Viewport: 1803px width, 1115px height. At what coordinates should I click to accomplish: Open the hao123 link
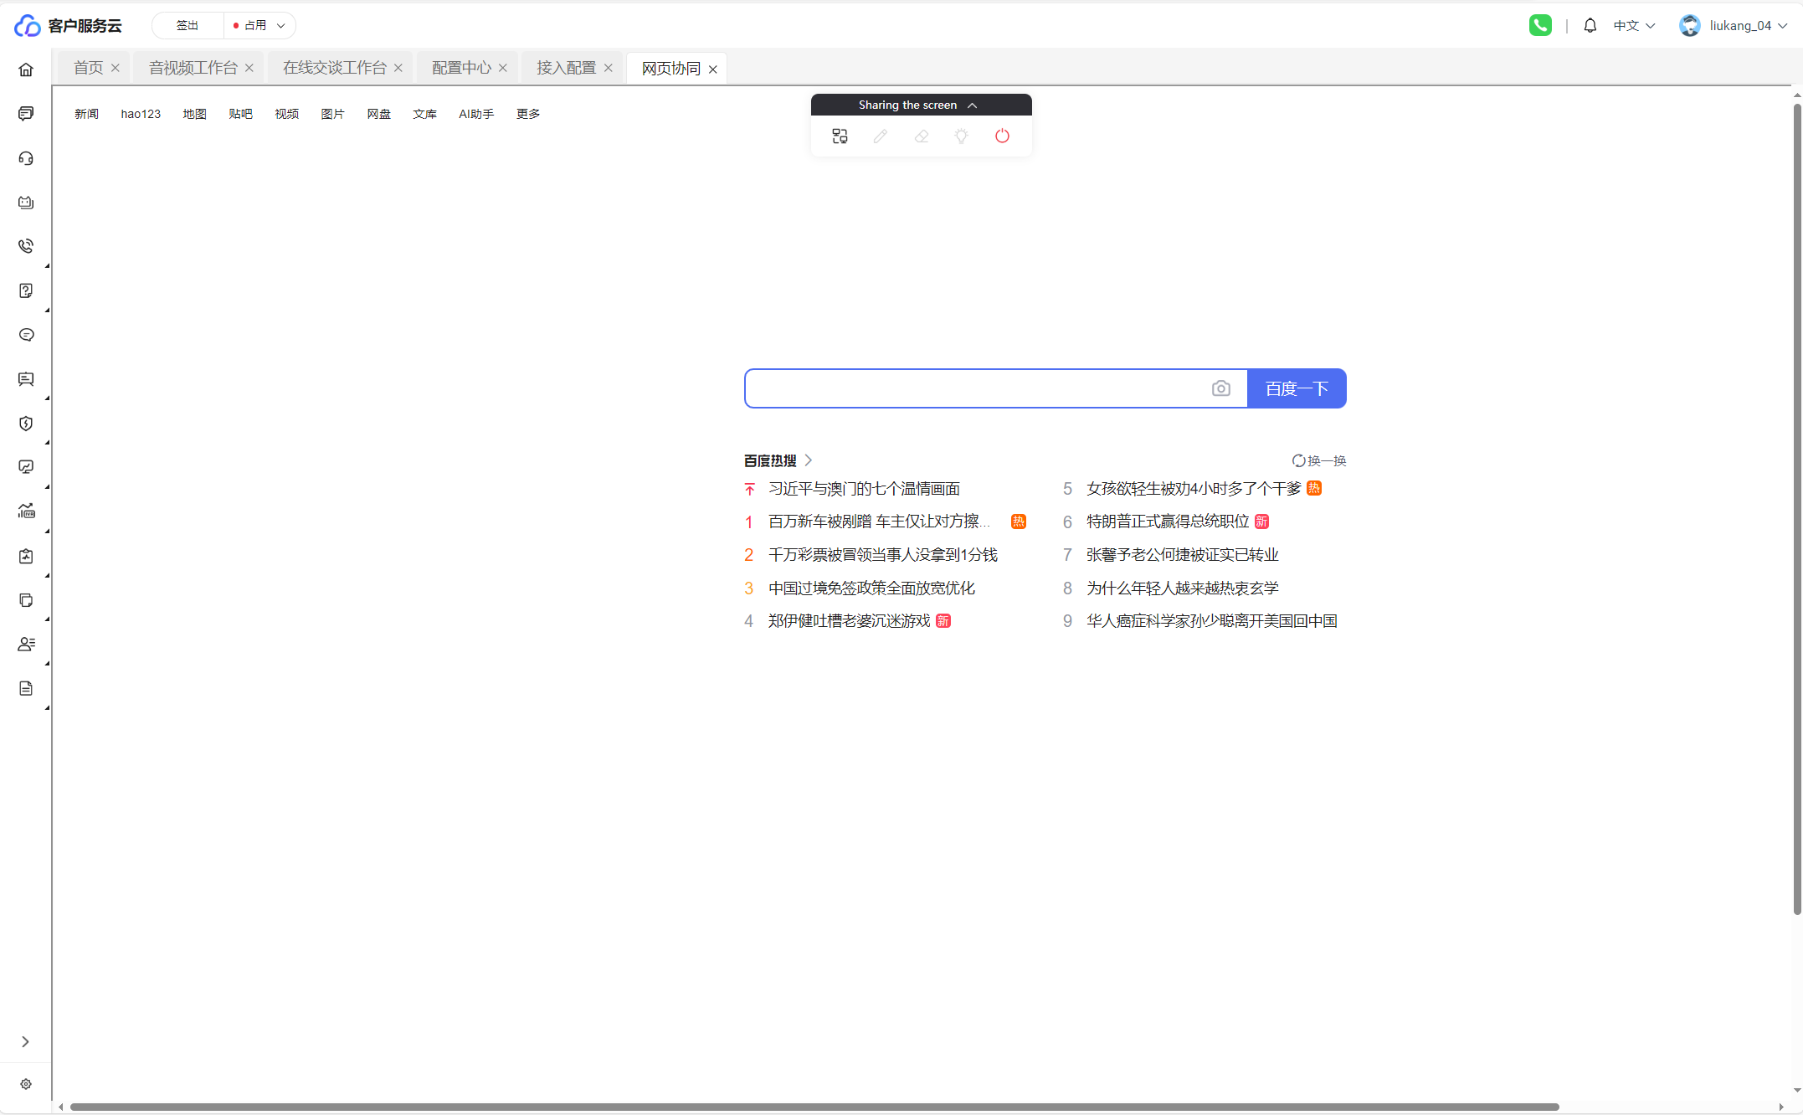[x=141, y=114]
